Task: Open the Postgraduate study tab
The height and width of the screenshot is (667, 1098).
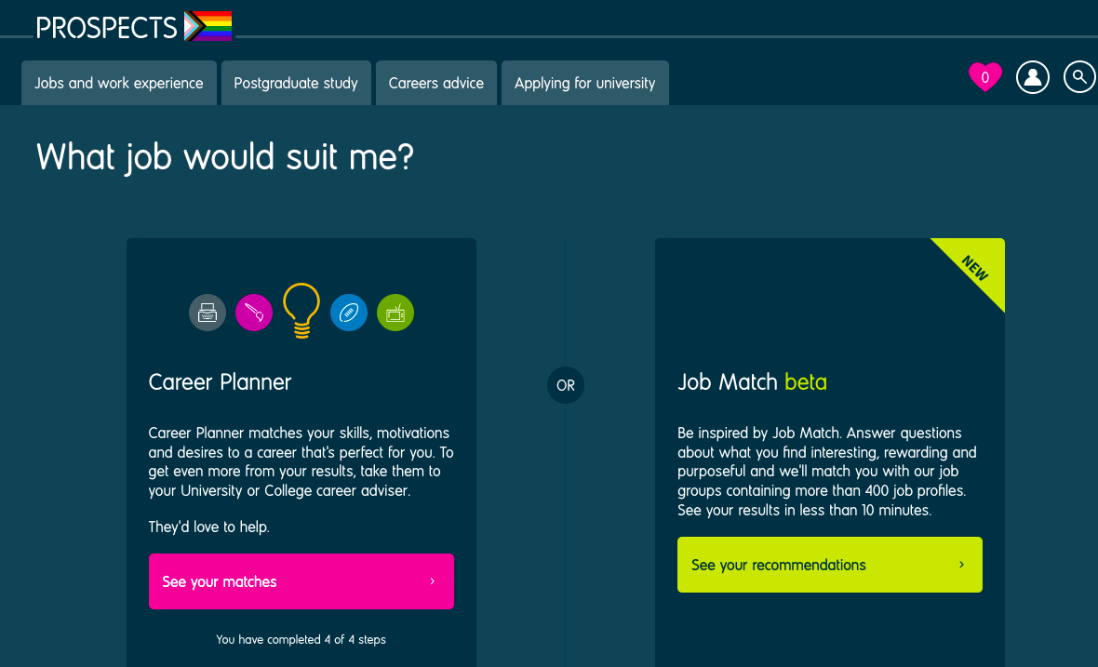Action: pyautogui.click(x=296, y=84)
